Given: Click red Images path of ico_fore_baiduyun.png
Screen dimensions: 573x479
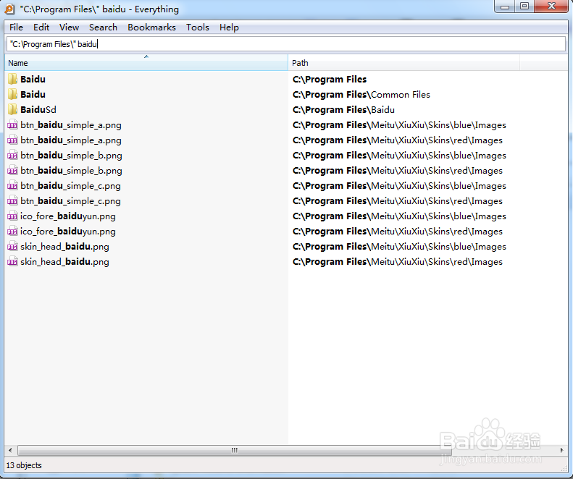Looking at the screenshot, I should 398,232.
